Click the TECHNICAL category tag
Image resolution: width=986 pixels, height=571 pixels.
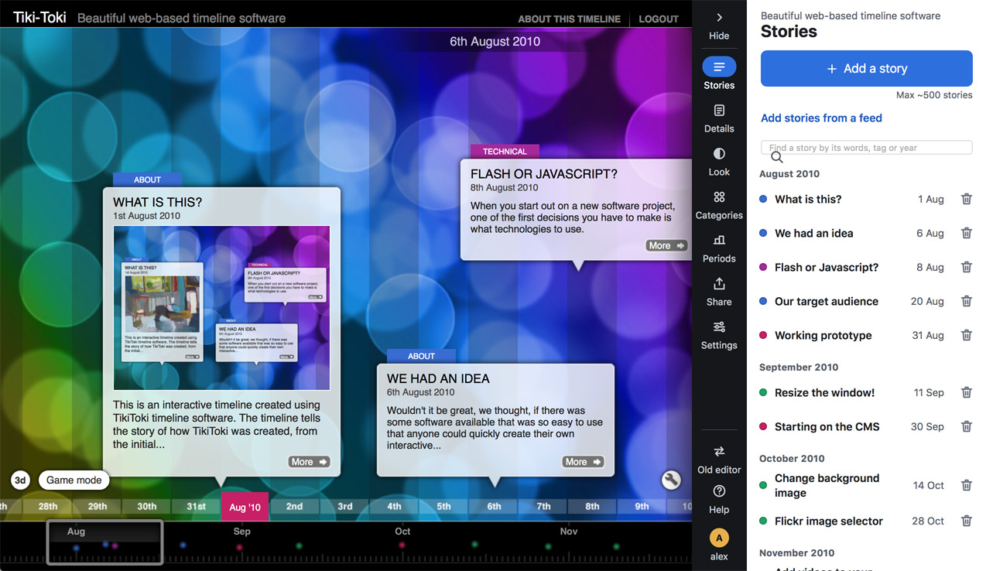(505, 152)
